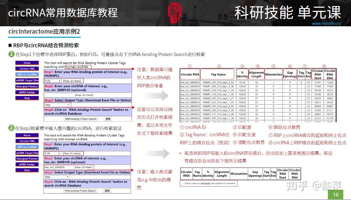Image resolution: width=351 pixels, height=200 pixels.
Task: Open Divergent Primers in first example sidebar
Action: click(x=27, y=87)
